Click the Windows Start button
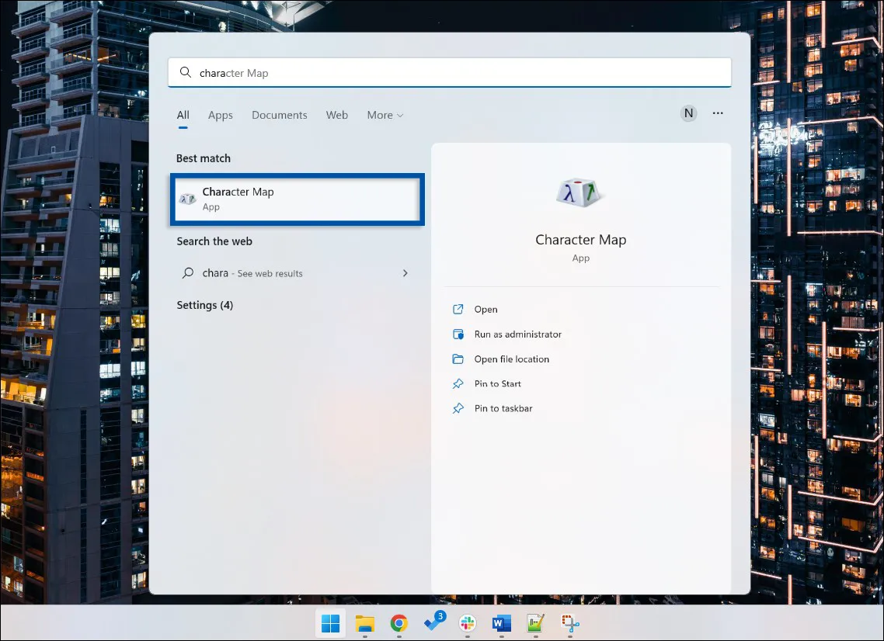The width and height of the screenshot is (884, 641). coord(330,623)
